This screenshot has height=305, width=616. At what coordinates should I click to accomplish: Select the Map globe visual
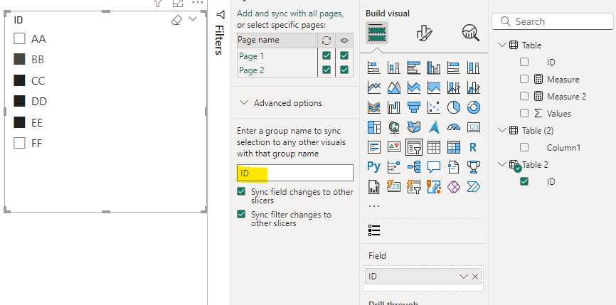(393, 127)
